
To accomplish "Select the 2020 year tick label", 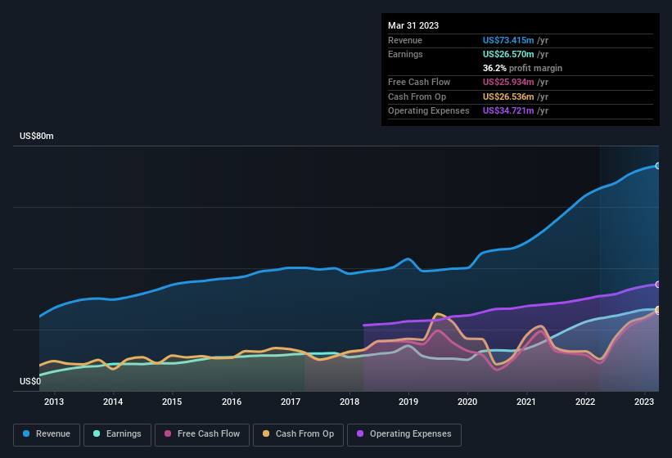I will 467,402.
